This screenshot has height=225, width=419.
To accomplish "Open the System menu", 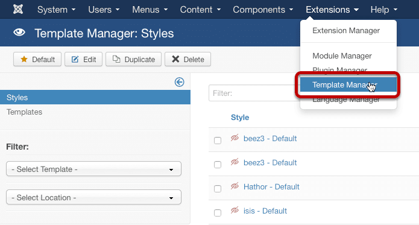I will pyautogui.click(x=57, y=10).
